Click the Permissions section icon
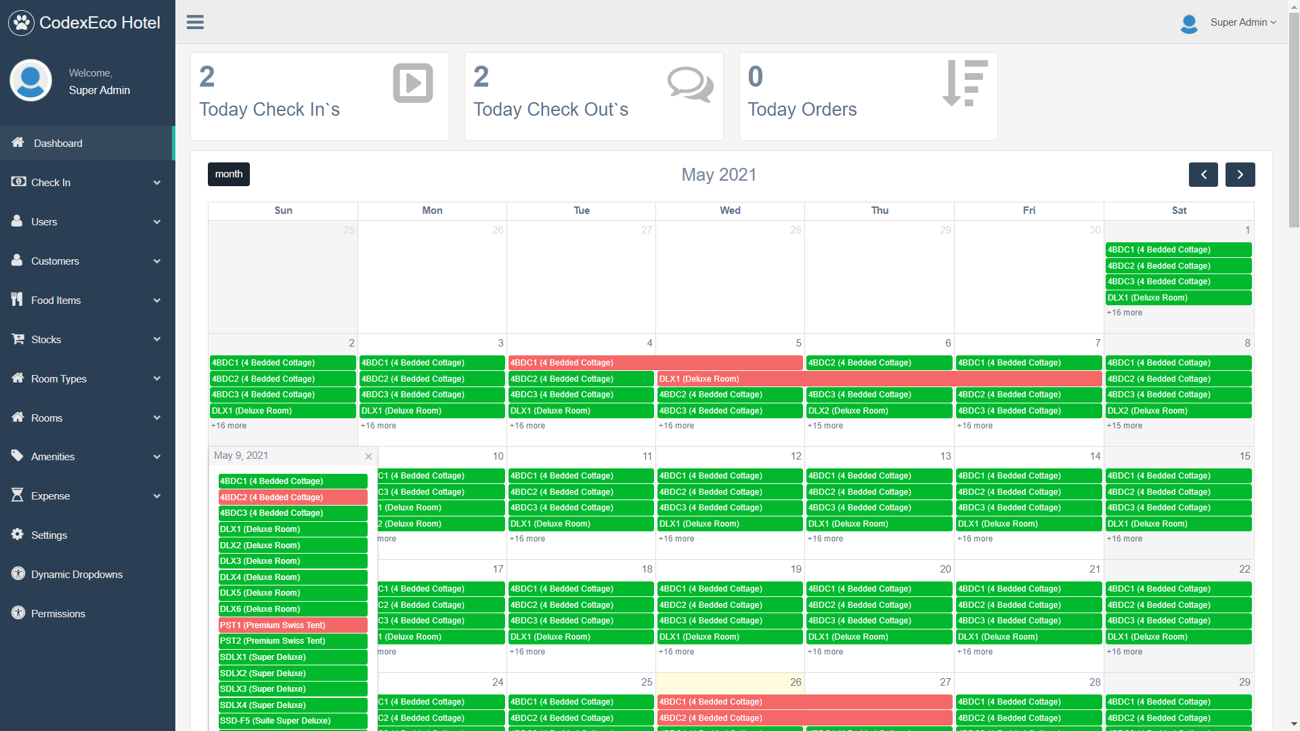Viewport: 1300px width, 731px height. [18, 613]
